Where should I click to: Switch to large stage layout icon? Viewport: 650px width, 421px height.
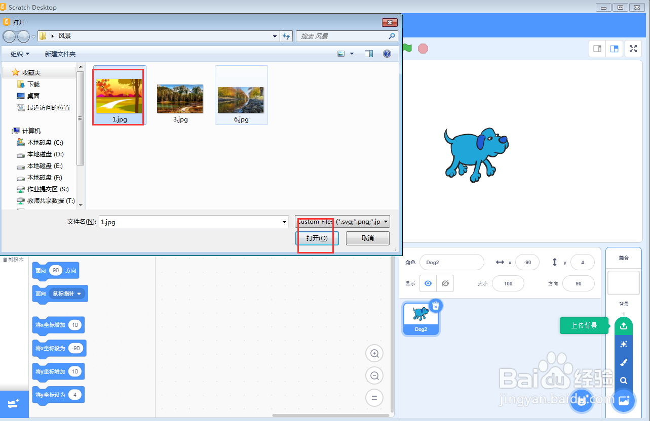coord(614,49)
